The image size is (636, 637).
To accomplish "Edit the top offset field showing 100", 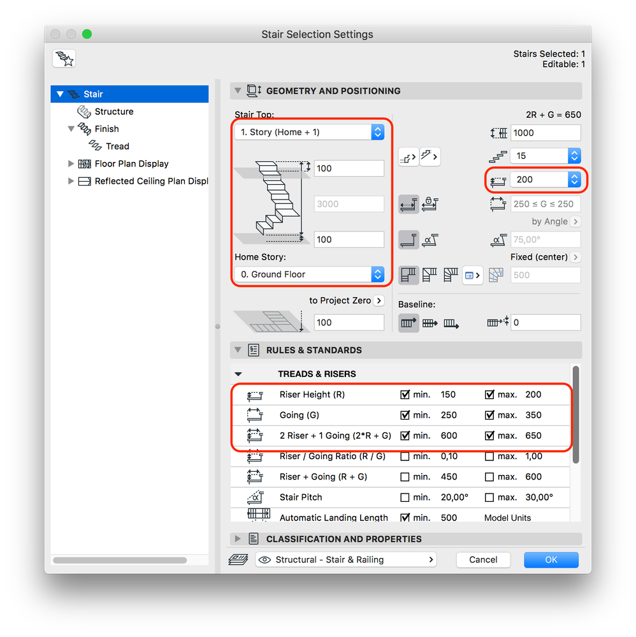I will pos(349,168).
